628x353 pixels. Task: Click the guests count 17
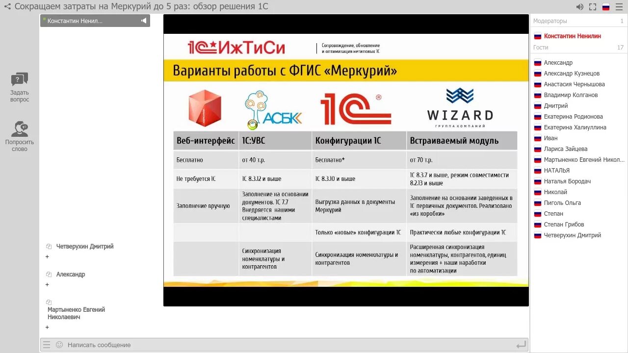[621, 48]
